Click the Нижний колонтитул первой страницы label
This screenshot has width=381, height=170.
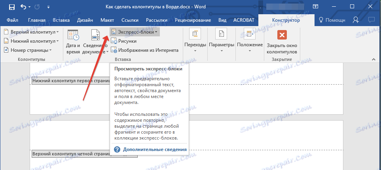pyautogui.click(x=71, y=80)
